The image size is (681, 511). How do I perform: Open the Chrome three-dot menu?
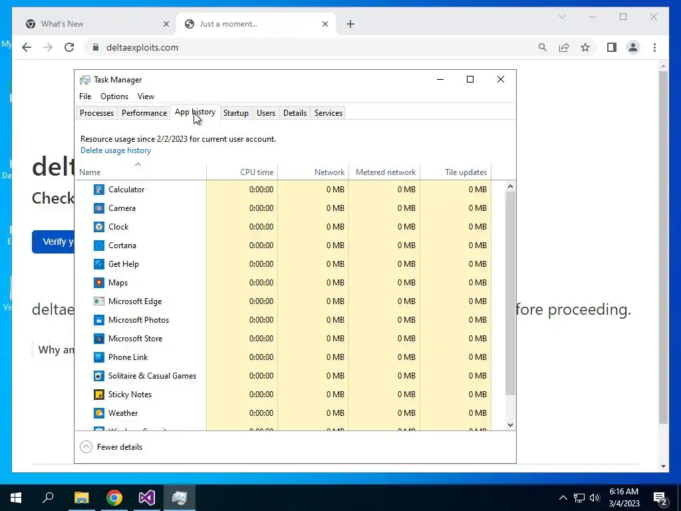click(654, 47)
